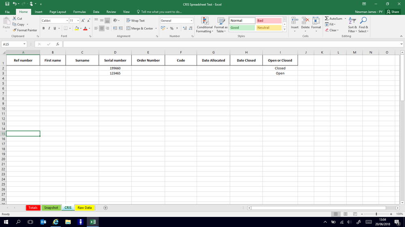
Task: Toggle Wrap Text
Action: [x=135, y=21]
